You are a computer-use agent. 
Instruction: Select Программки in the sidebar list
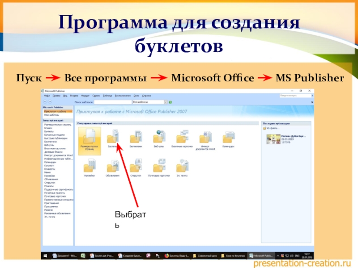click(x=51, y=206)
